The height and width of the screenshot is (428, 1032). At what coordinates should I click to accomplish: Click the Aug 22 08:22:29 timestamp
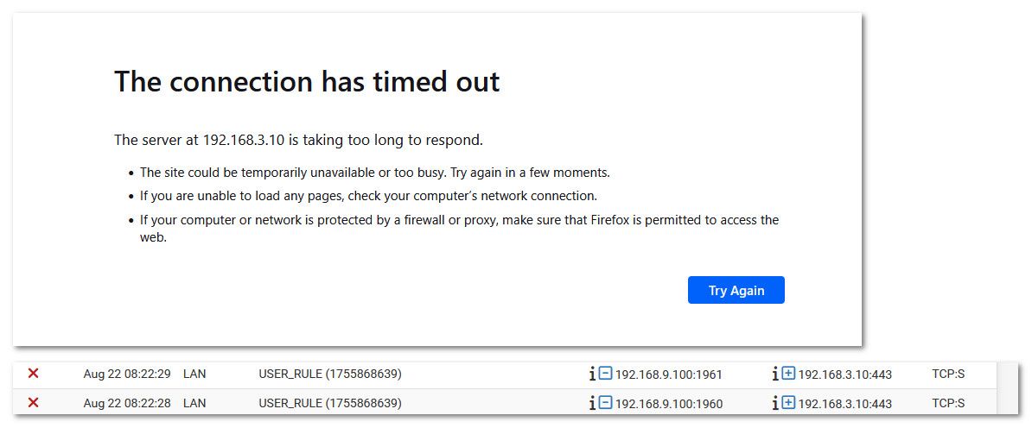[x=127, y=374]
